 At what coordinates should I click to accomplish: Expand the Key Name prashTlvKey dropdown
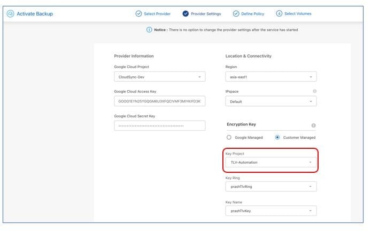point(271,211)
